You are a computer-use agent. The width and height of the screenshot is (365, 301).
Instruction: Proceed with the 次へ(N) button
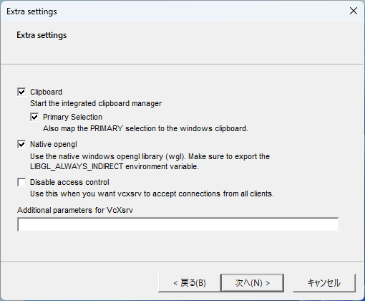point(253,283)
